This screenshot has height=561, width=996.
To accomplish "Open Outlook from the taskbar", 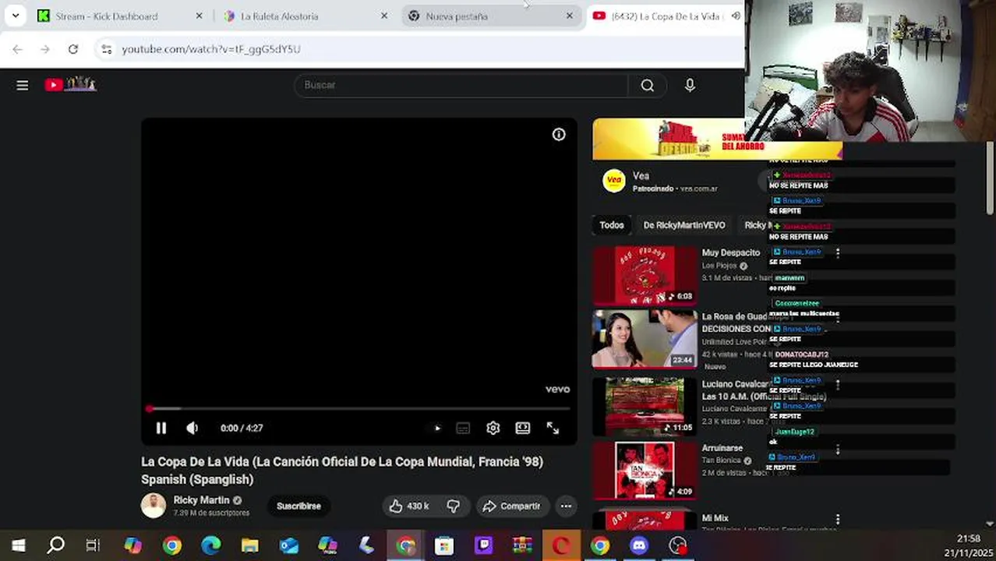I will tap(289, 545).
